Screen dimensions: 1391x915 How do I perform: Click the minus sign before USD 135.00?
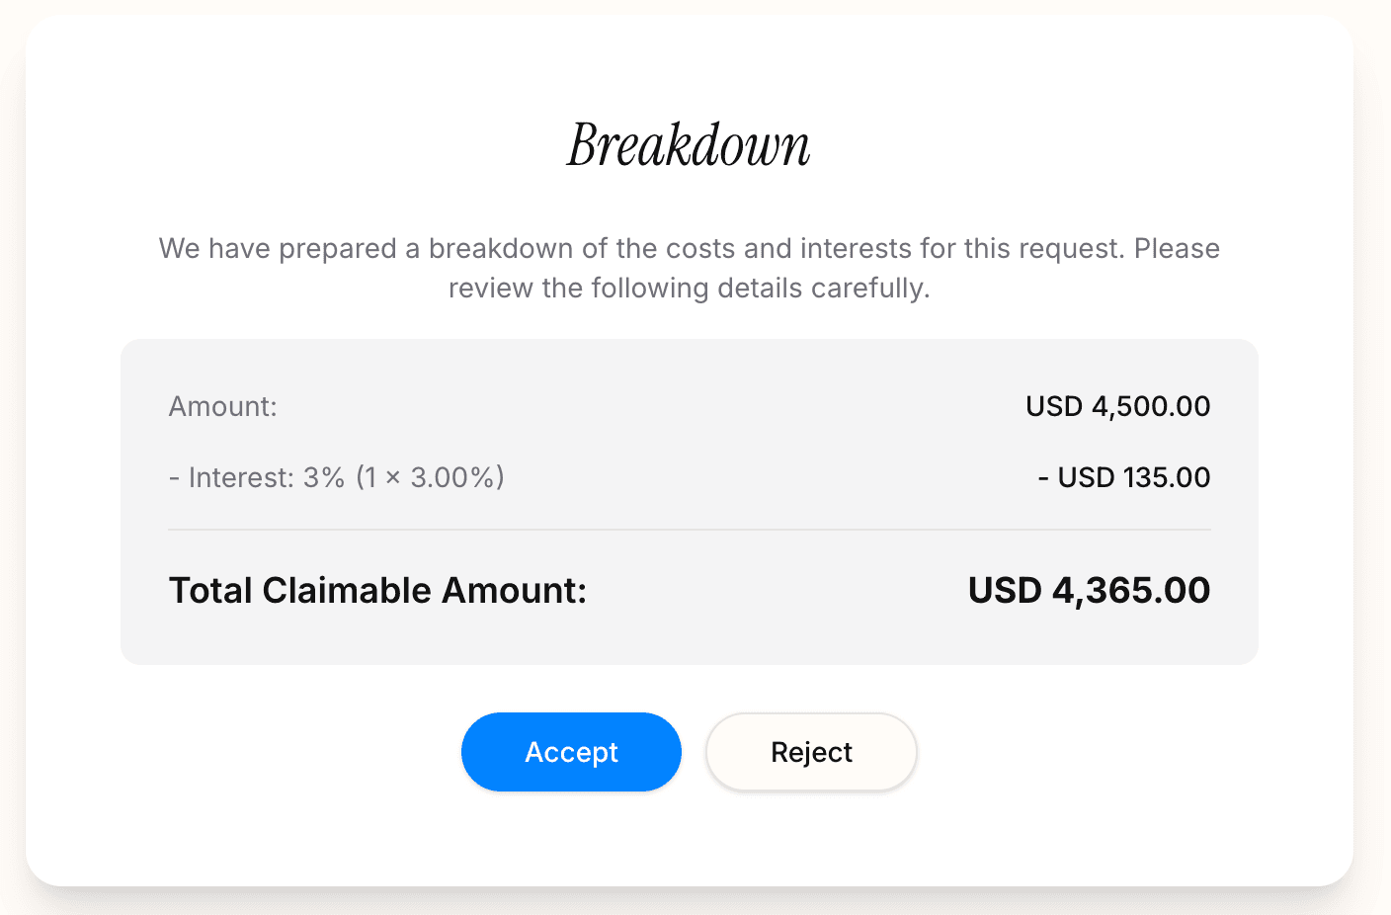1044,477
